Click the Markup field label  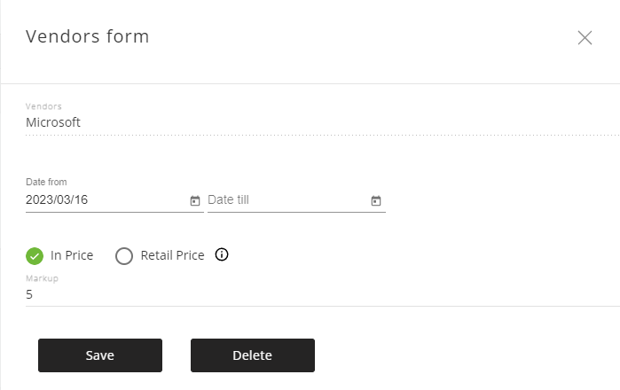click(x=42, y=278)
